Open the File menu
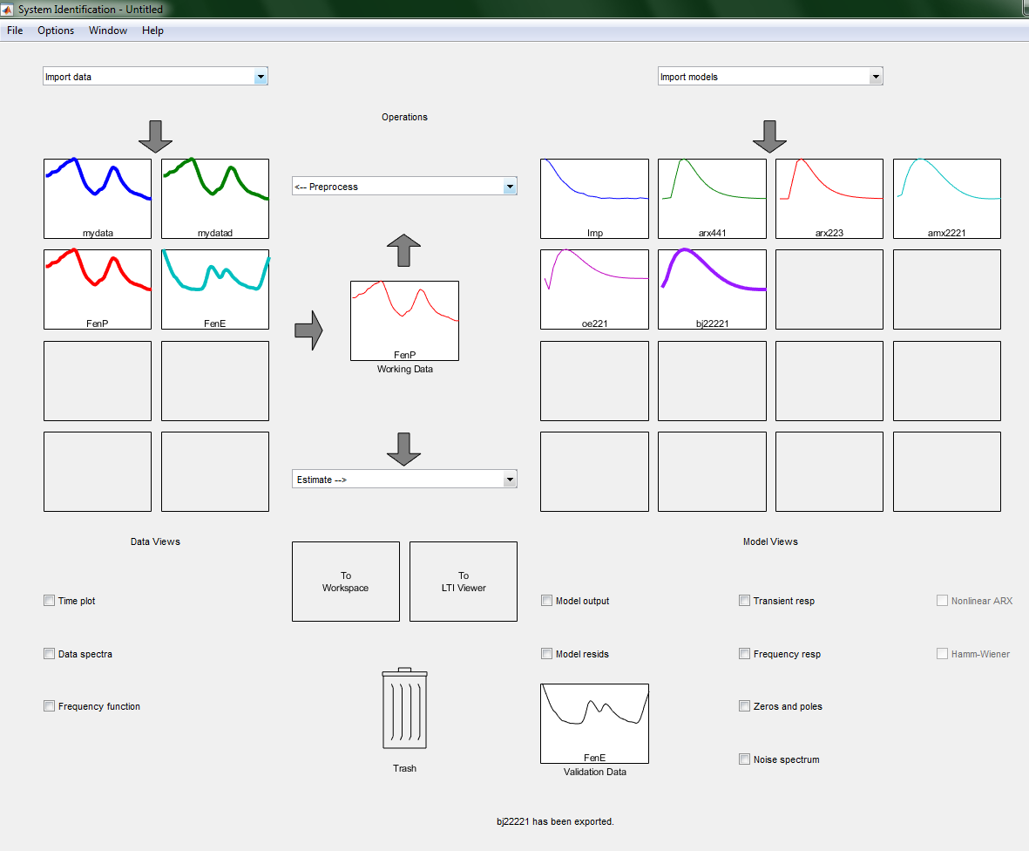 coord(15,31)
